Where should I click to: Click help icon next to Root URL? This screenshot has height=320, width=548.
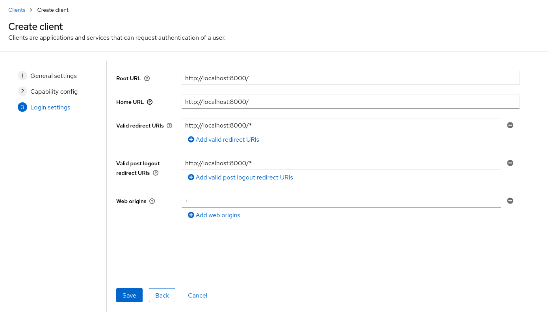pyautogui.click(x=147, y=78)
